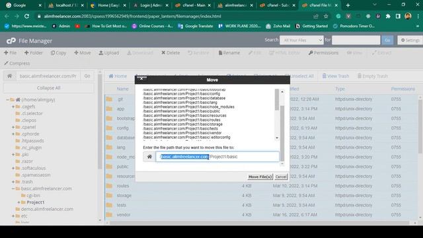423x238 pixels.
Task: Expand the Project1 folder
Action: pos(19,202)
